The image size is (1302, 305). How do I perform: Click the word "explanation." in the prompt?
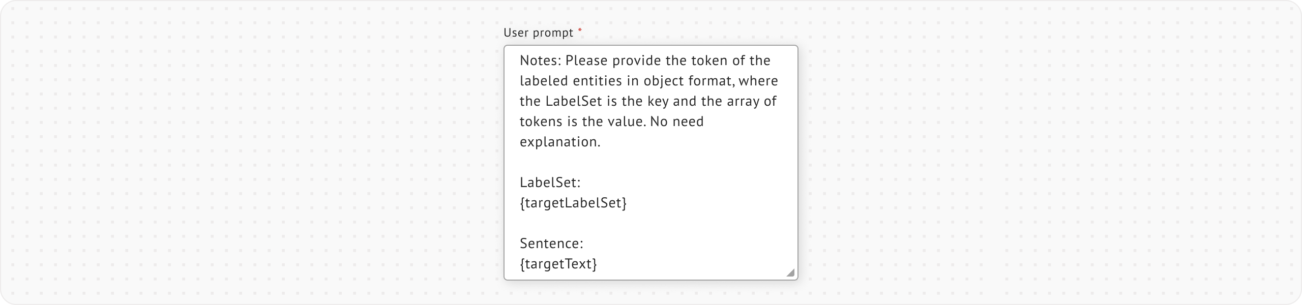point(560,142)
